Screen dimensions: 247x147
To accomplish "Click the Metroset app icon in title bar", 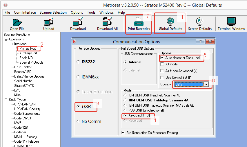I will coord(6,5).
